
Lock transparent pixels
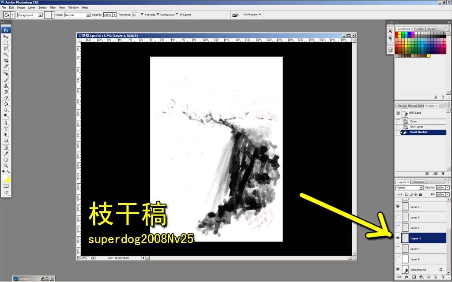point(407,194)
